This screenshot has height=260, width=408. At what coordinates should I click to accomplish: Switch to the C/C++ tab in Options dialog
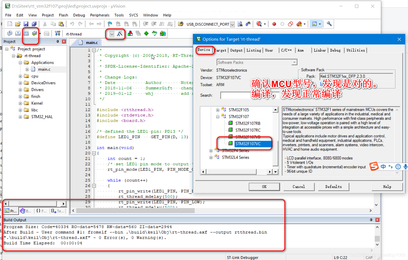tap(286, 50)
